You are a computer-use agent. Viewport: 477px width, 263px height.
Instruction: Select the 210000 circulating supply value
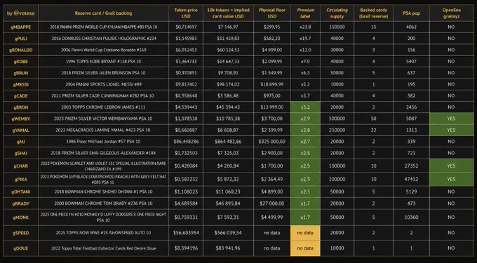(337, 130)
